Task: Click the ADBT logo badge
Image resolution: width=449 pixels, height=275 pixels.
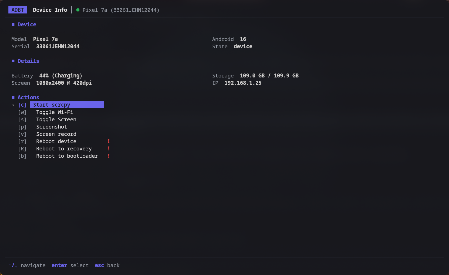Action: (18, 10)
